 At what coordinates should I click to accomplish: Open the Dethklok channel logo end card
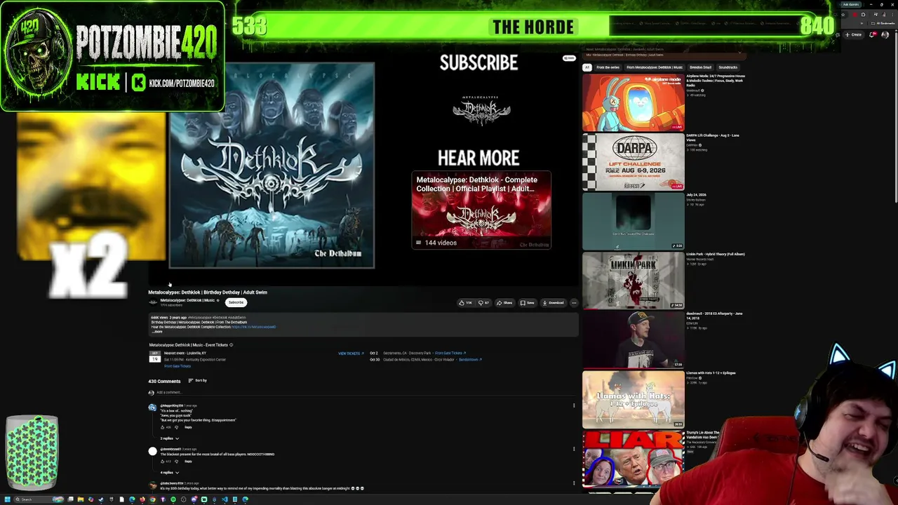point(481,109)
